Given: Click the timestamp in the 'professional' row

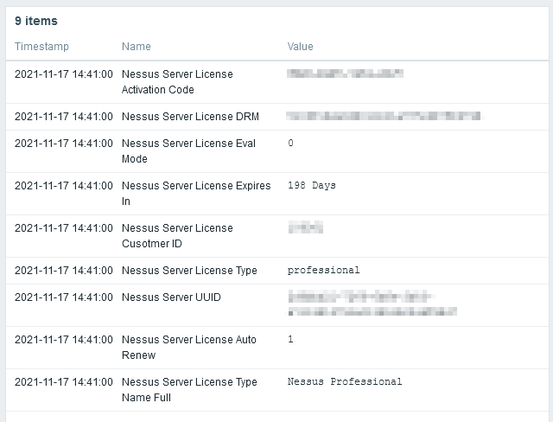Looking at the screenshot, I should (63, 271).
